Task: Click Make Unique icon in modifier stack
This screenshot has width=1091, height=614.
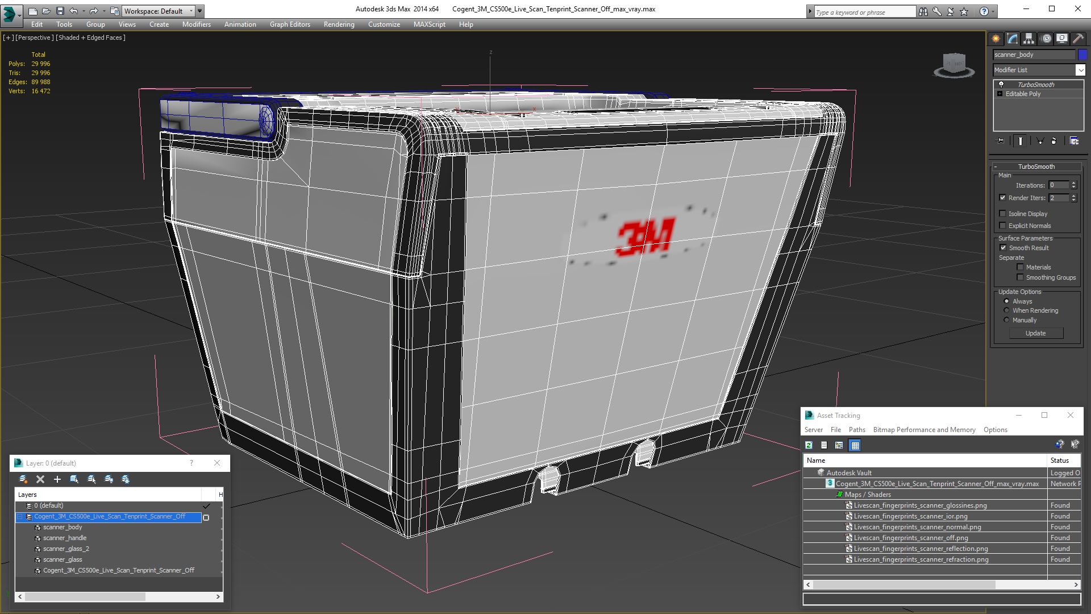Action: [x=1040, y=141]
